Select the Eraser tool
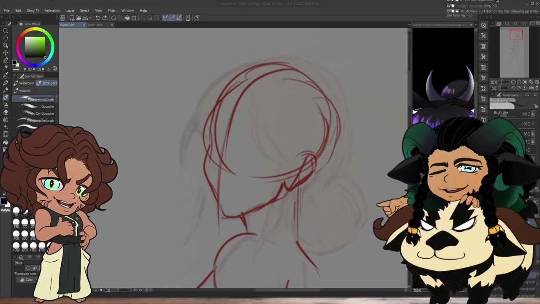 pyautogui.click(x=6, y=112)
